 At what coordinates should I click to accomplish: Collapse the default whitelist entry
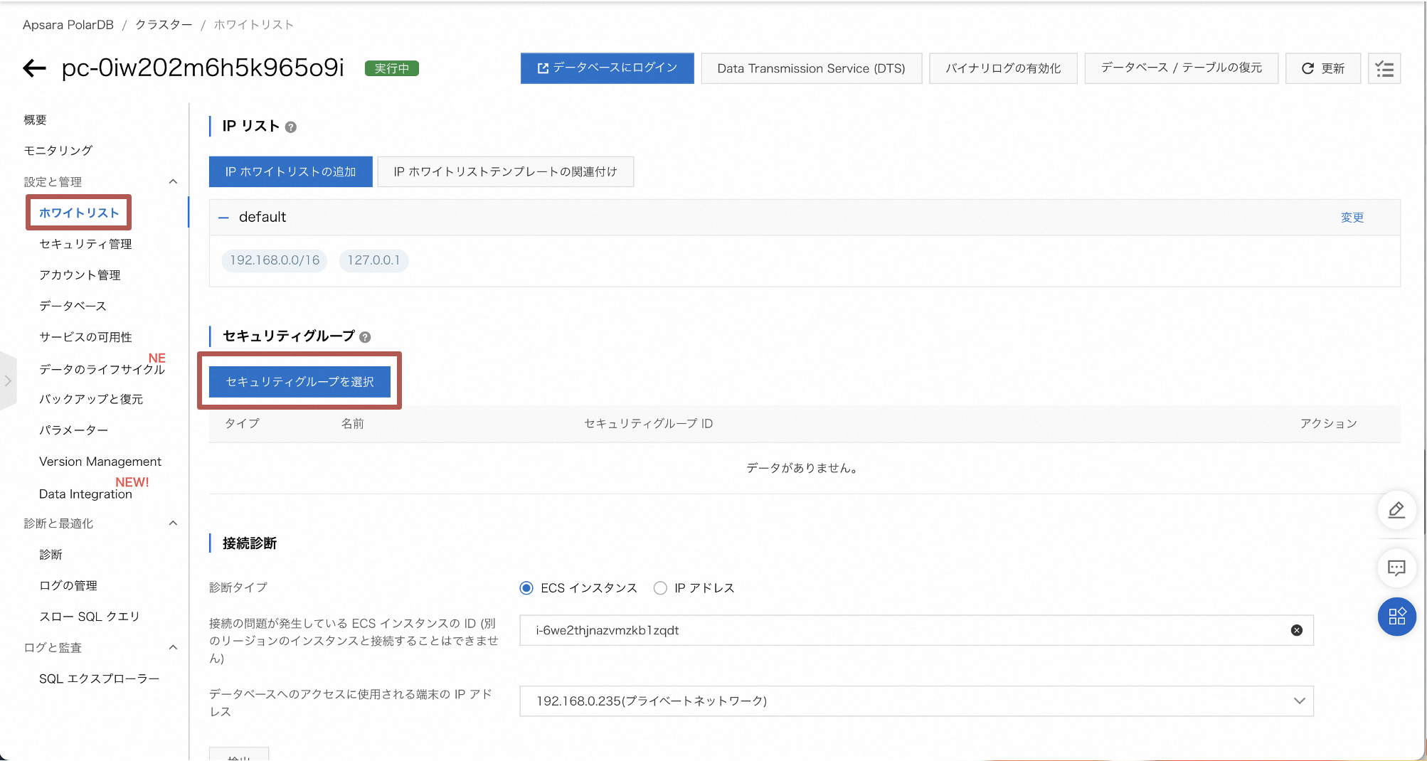[x=223, y=217]
